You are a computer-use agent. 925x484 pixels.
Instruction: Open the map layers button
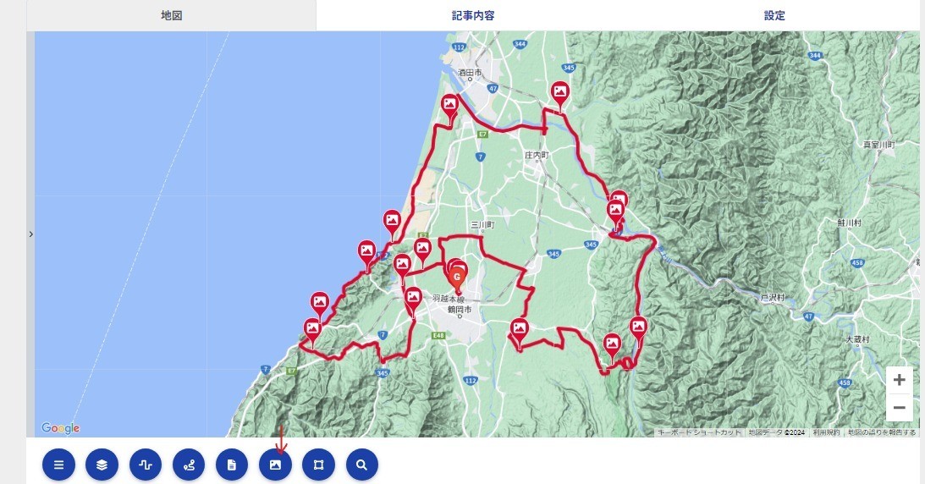tap(102, 465)
